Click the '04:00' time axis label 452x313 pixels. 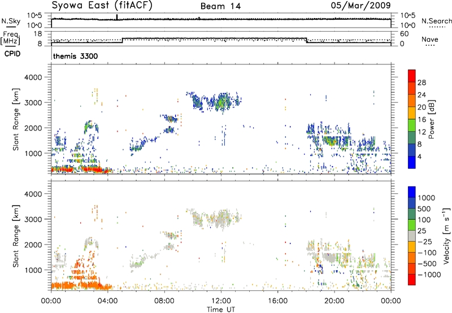(107, 301)
